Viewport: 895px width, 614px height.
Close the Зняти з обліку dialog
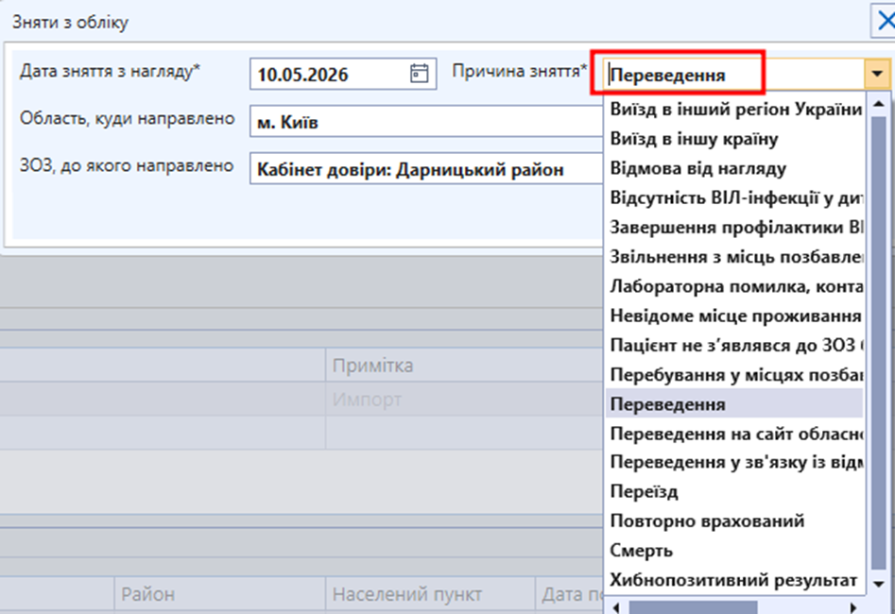coord(885,22)
